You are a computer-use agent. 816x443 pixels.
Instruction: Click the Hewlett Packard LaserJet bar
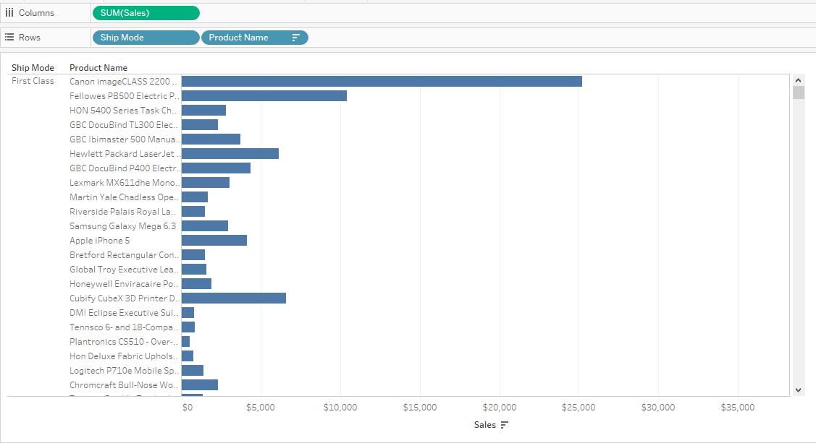coord(230,153)
